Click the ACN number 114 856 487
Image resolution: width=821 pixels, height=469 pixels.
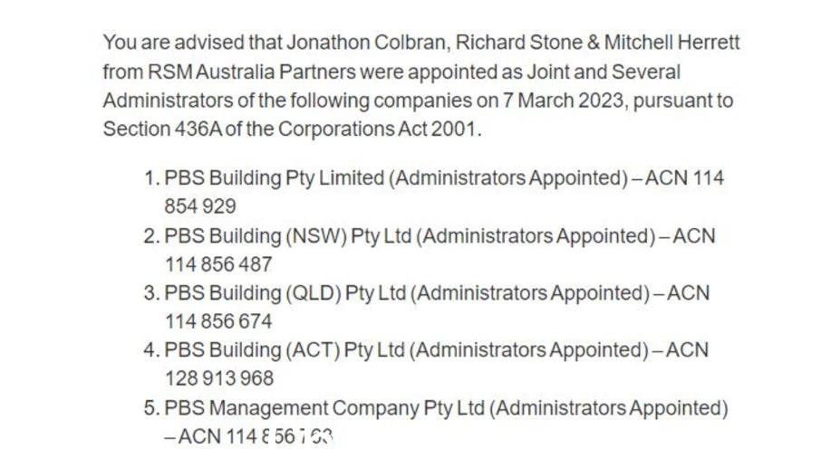(x=218, y=264)
